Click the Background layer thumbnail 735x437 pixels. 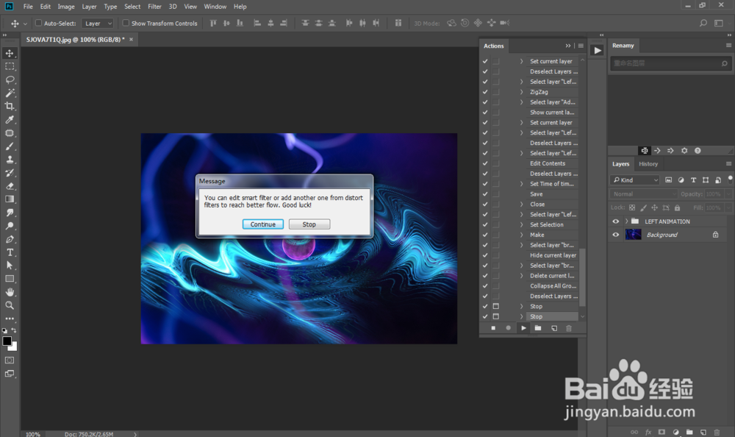click(x=633, y=235)
